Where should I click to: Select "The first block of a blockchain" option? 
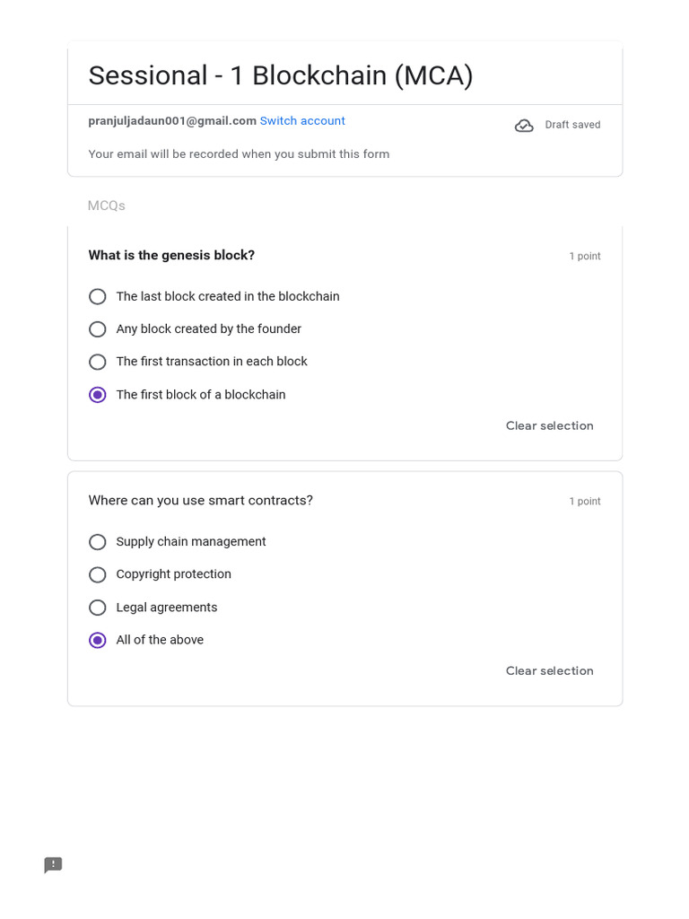(98, 395)
